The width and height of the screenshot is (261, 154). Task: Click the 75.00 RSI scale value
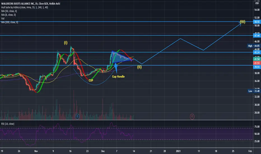coord(257,127)
